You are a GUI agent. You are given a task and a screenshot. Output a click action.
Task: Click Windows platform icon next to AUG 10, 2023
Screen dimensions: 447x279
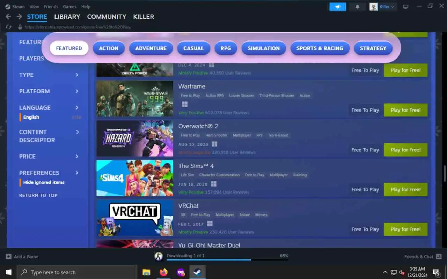(x=214, y=144)
